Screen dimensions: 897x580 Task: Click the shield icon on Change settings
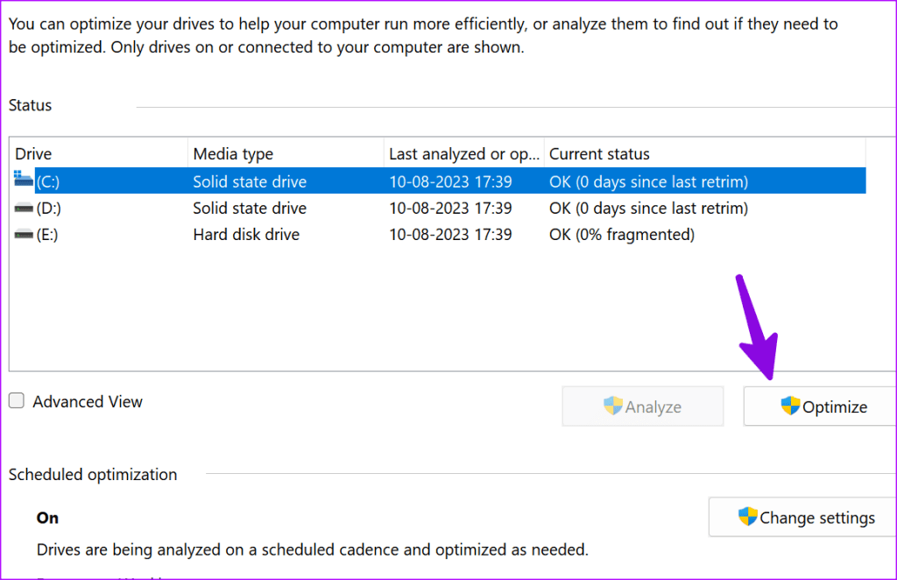747,517
